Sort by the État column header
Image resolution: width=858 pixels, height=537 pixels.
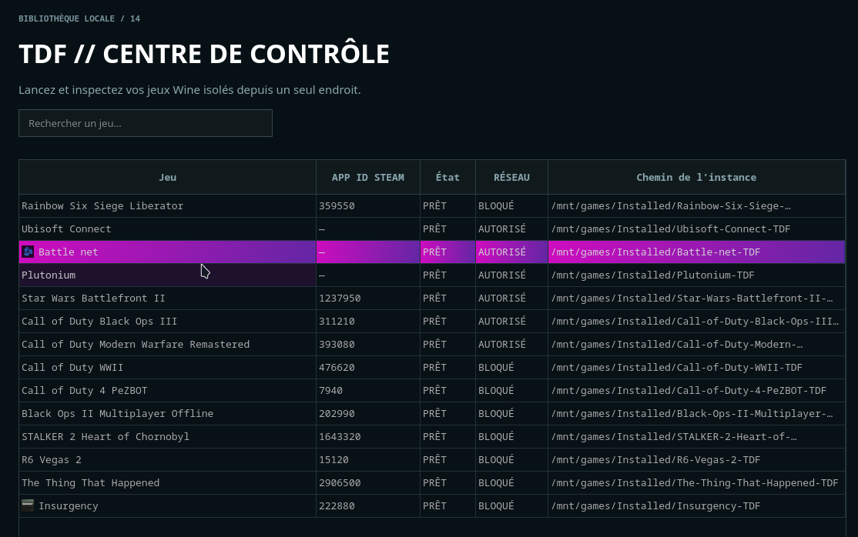pyautogui.click(x=447, y=177)
